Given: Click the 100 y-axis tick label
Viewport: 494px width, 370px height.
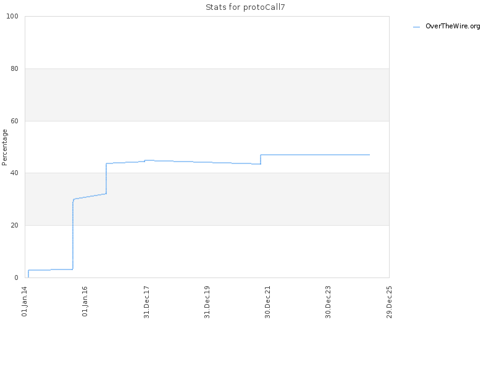Looking at the screenshot, I should tap(12, 17).
